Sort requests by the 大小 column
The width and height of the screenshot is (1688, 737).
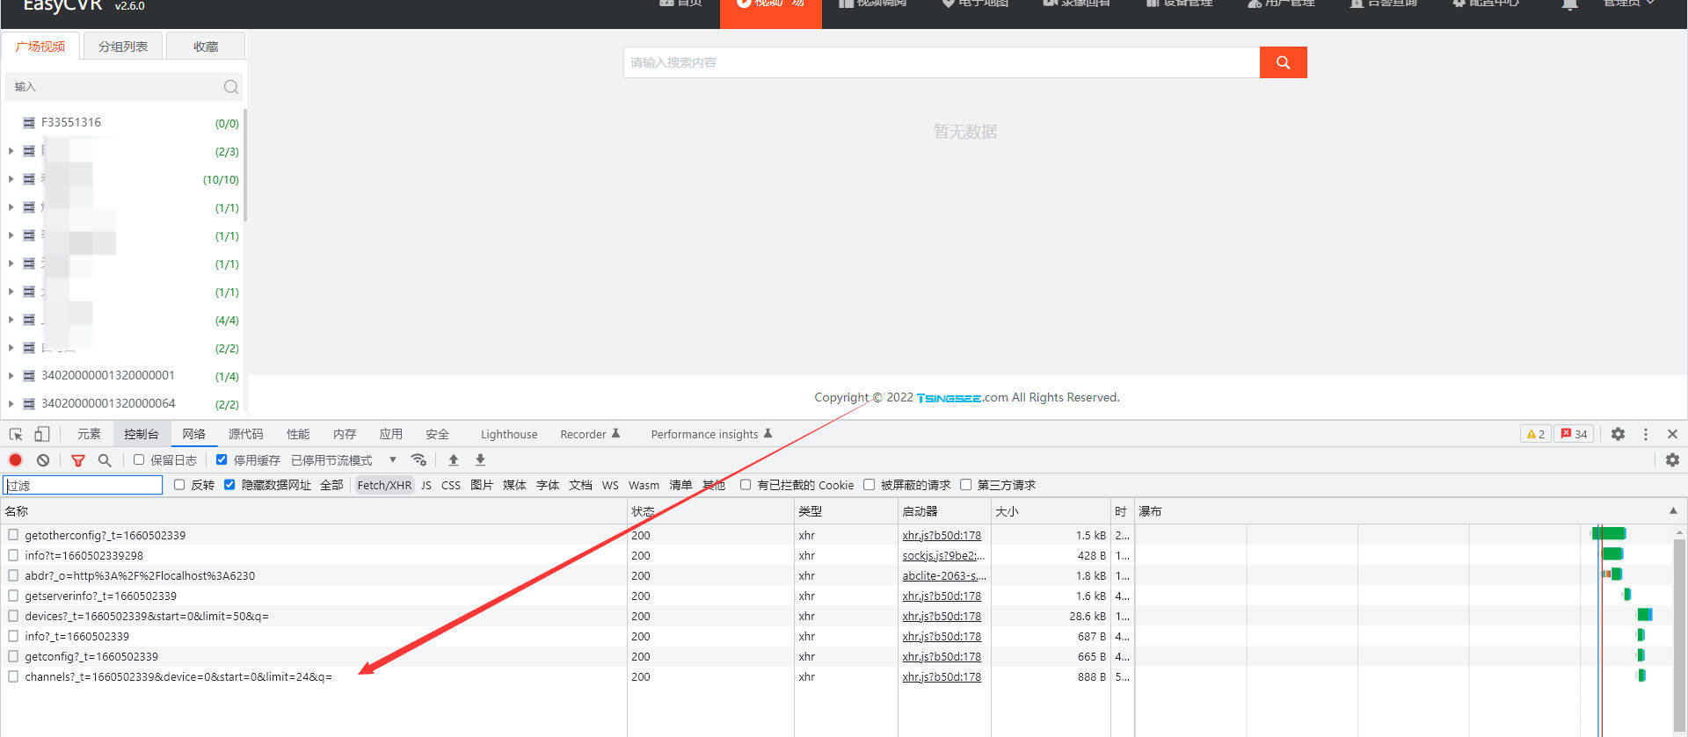tap(1051, 510)
